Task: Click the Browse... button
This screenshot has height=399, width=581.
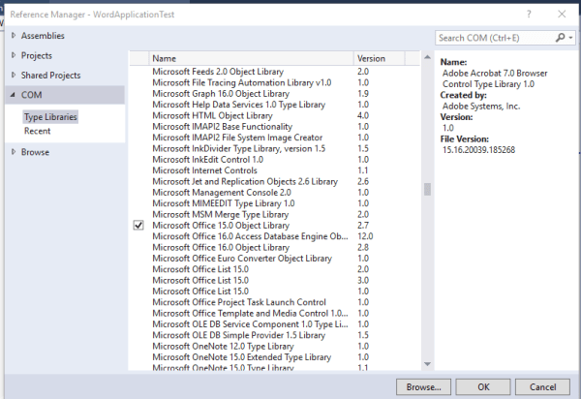Action: coord(423,387)
